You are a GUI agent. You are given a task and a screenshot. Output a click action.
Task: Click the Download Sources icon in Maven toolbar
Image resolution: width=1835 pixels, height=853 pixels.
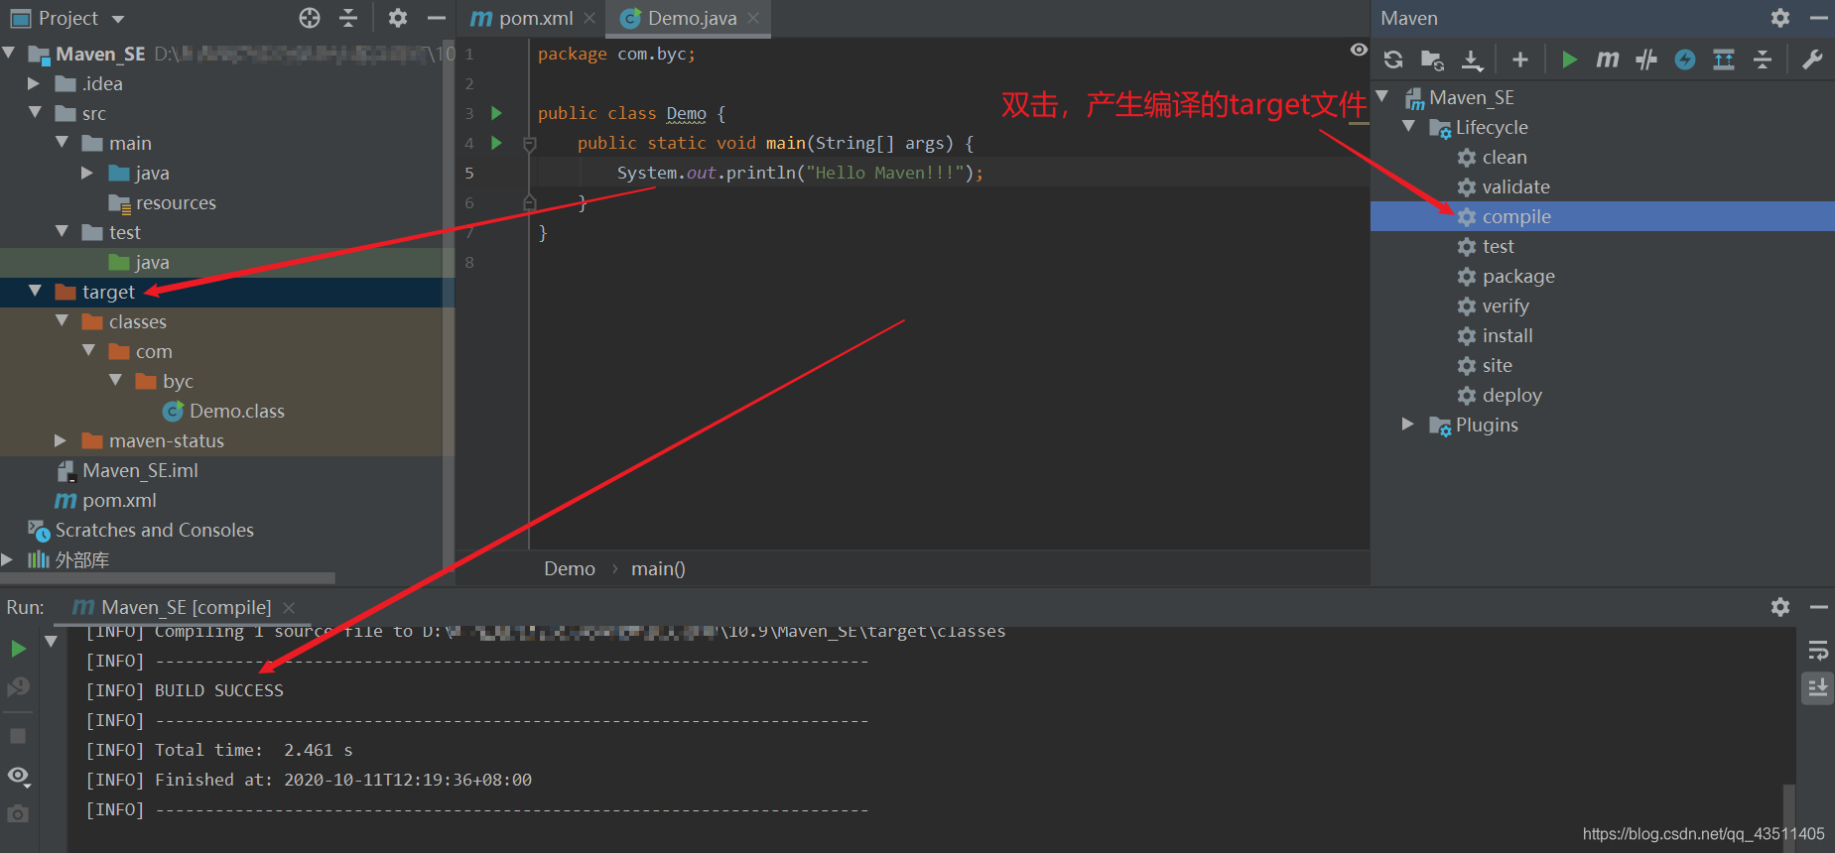[1472, 61]
